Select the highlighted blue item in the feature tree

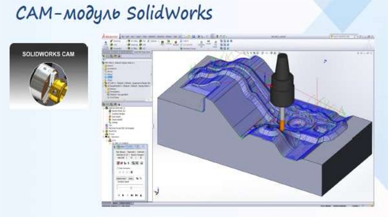coord(110,77)
